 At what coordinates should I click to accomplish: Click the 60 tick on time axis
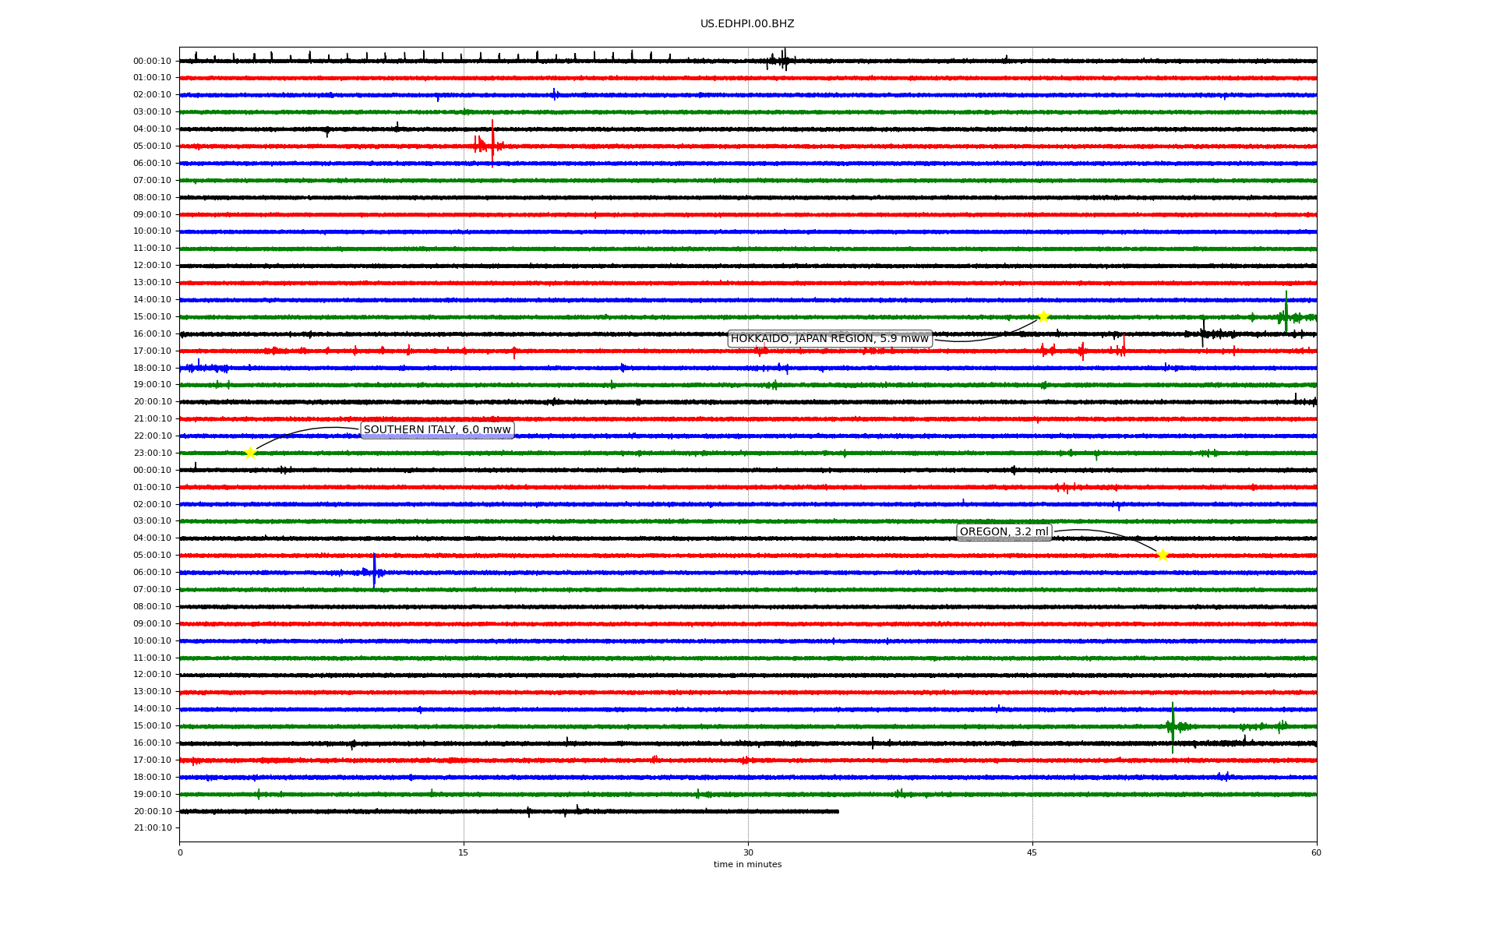coord(1316,852)
